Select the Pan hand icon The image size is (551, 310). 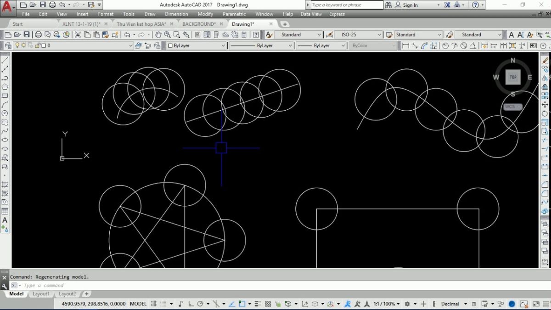pos(158,34)
